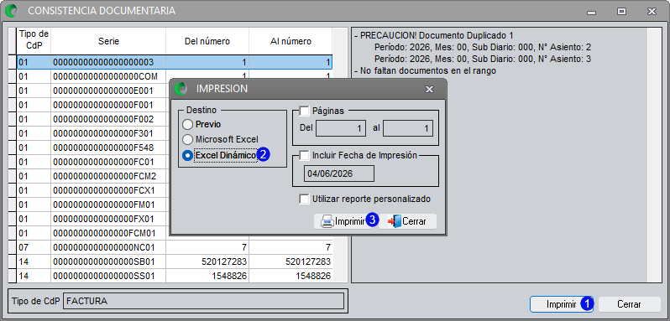Screen dimensions: 670x321
Task: Click the Tipo de CdP column header
Action: coord(34,41)
